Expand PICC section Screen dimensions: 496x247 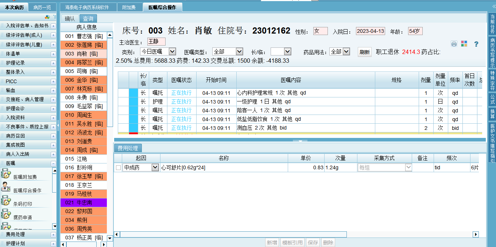[53, 81]
